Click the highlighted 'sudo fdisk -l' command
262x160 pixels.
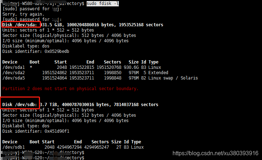click(x=103, y=4)
